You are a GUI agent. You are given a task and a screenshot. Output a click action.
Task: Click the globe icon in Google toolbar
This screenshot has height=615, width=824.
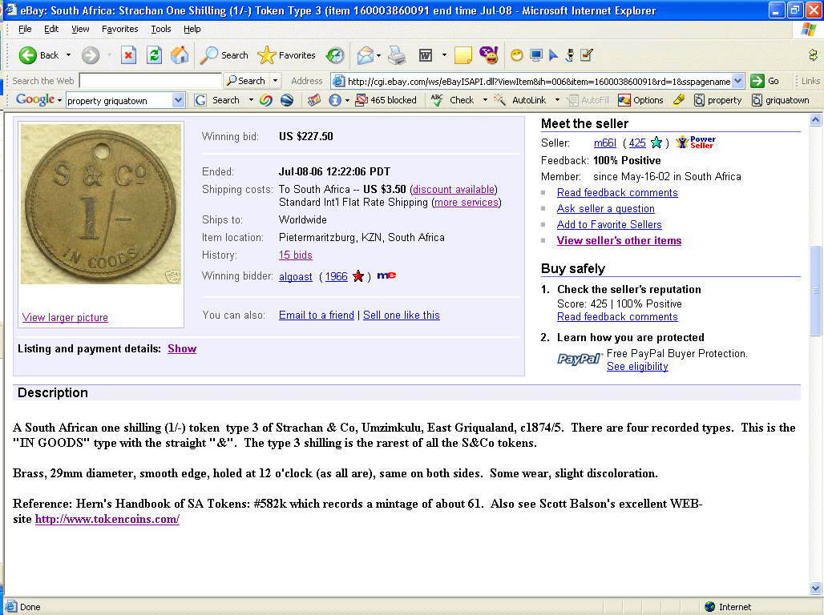pyautogui.click(x=287, y=100)
